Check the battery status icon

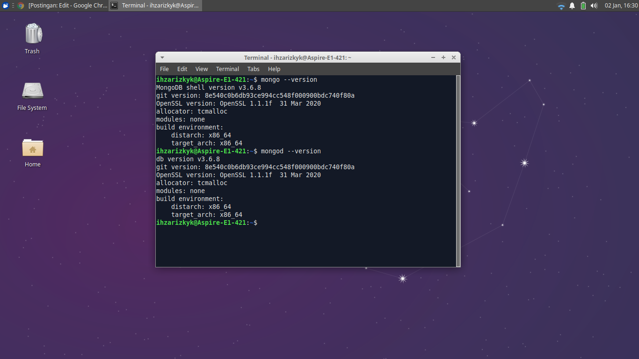click(583, 6)
